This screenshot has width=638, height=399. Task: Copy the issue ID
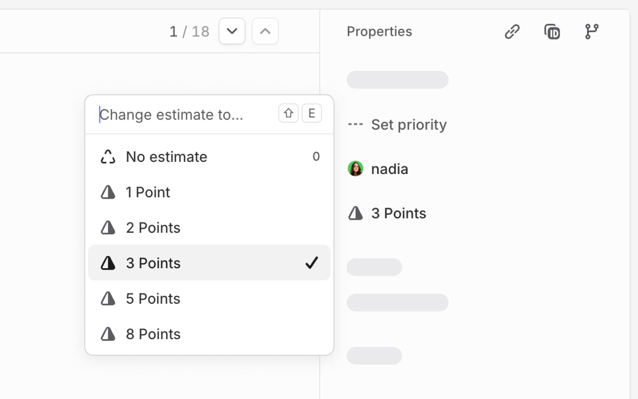552,31
